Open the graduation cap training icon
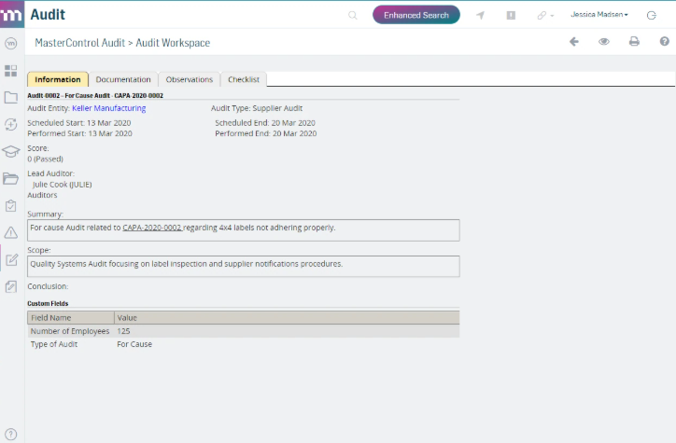 [x=11, y=151]
